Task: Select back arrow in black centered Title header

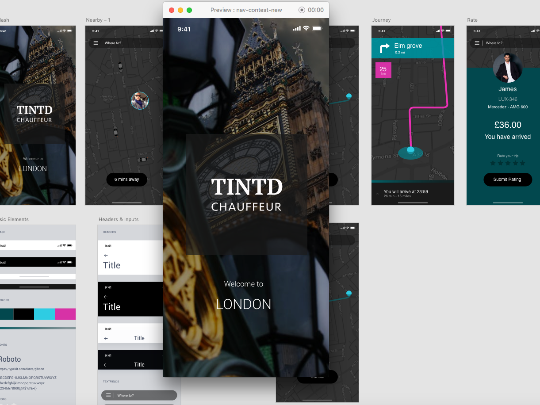Action: point(106,365)
